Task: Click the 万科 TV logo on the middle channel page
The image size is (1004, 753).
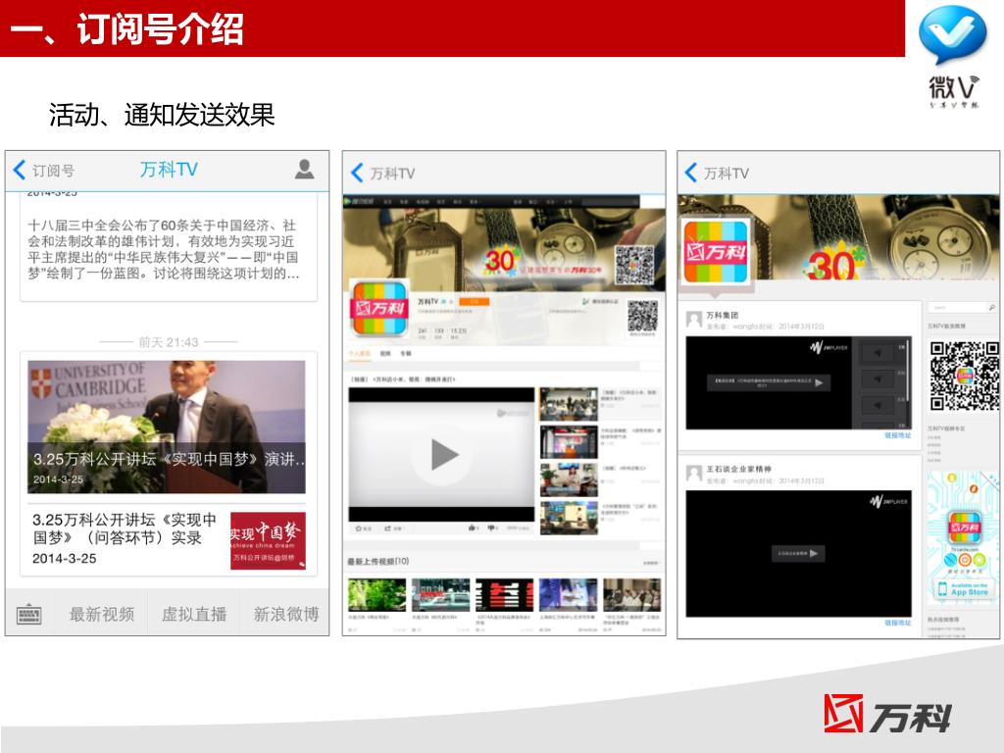Action: point(379,308)
